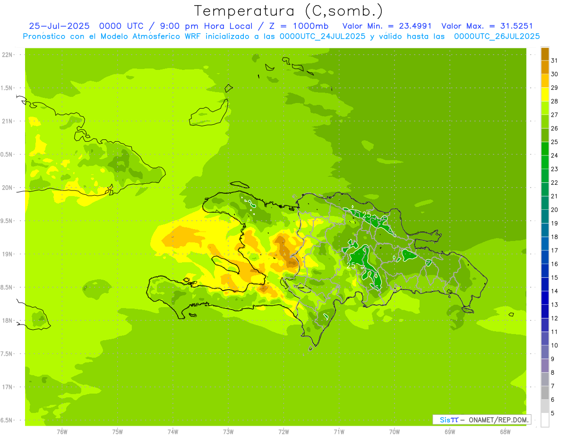The image size is (567, 438).
Task: Click the '28' value on the color scale
Action: (x=554, y=101)
